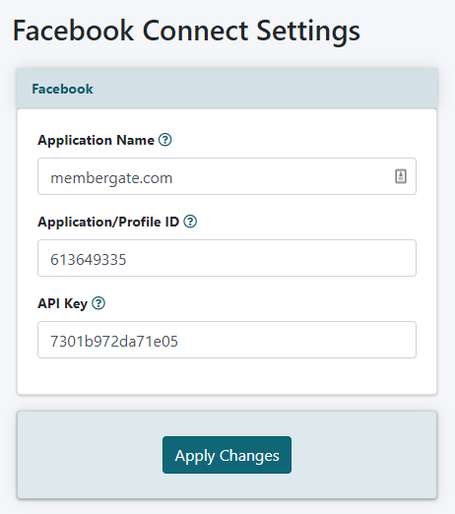The image size is (455, 514).
Task: Select the API Key text box
Action: click(227, 340)
